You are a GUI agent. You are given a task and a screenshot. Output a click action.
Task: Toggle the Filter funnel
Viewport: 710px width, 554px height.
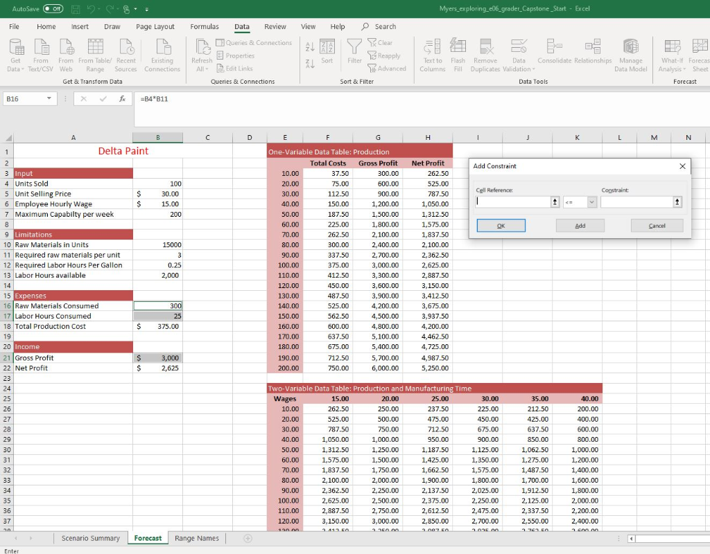[x=354, y=51]
